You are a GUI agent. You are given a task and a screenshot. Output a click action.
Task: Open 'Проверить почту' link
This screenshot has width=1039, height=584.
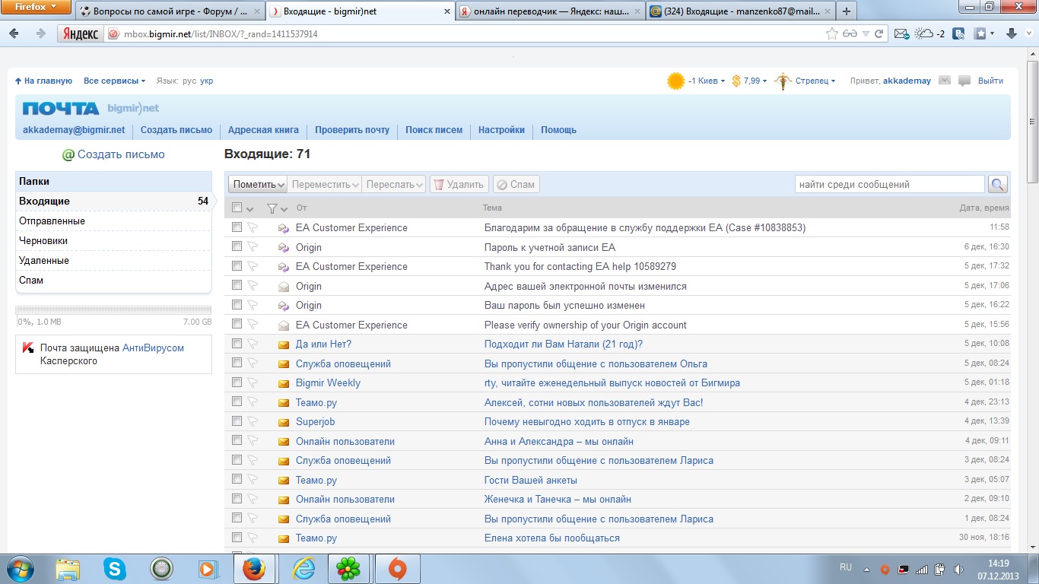[x=352, y=130]
